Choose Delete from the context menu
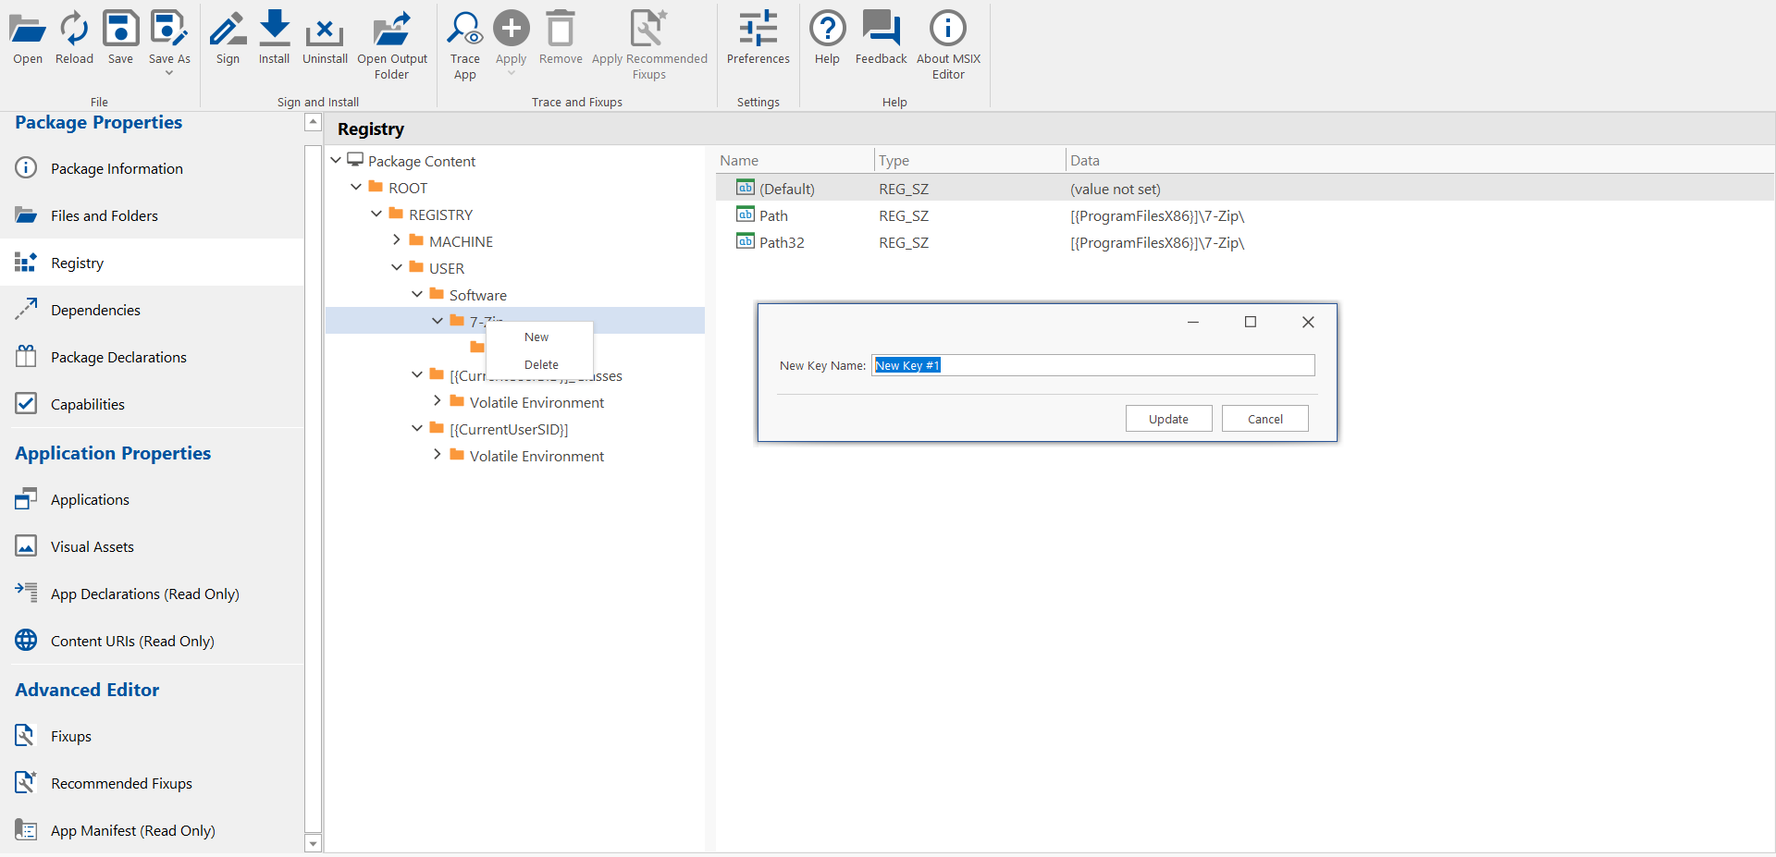 (x=541, y=365)
